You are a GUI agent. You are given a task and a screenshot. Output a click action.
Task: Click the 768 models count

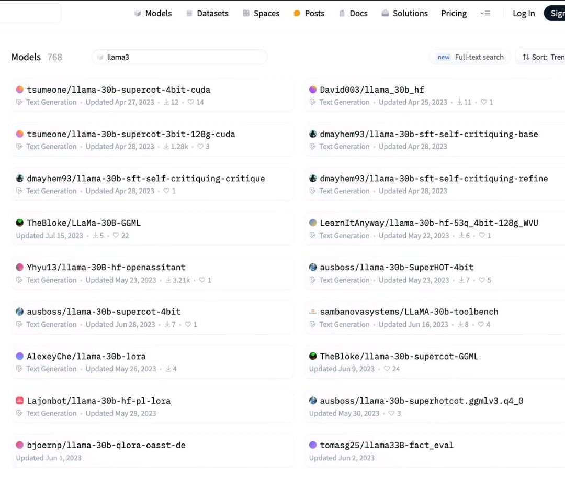coord(55,57)
